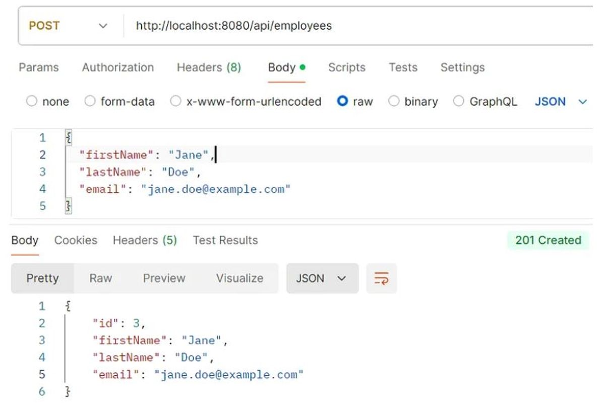Switch response view to Raw
This screenshot has width=605, height=407.
[101, 278]
